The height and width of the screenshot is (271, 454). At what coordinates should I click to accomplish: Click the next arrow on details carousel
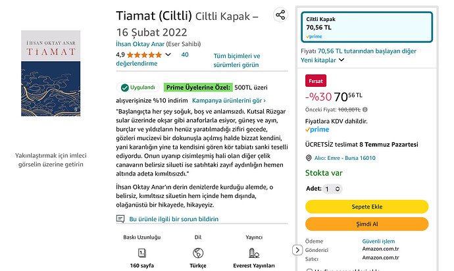(x=297, y=250)
